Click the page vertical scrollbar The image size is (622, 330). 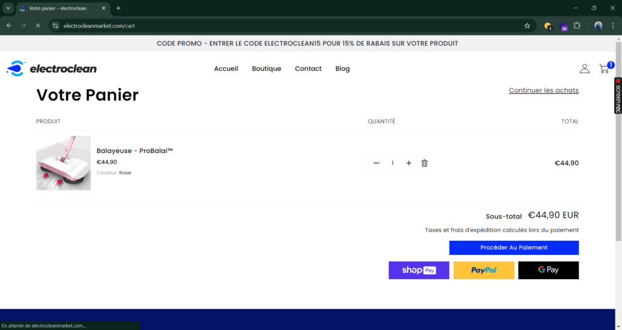(618, 143)
